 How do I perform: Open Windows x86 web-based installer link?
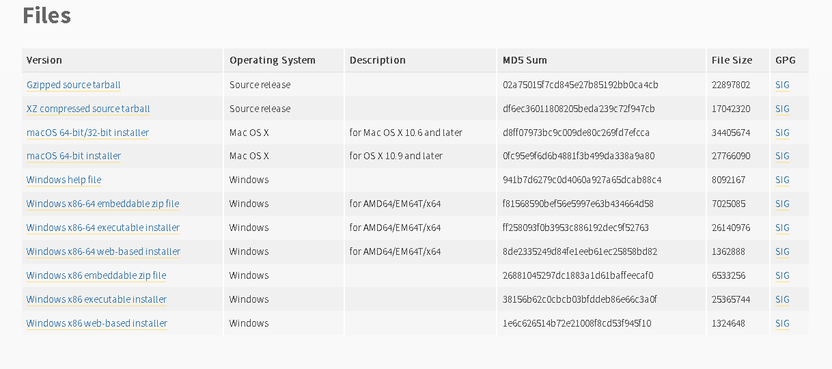click(x=97, y=323)
